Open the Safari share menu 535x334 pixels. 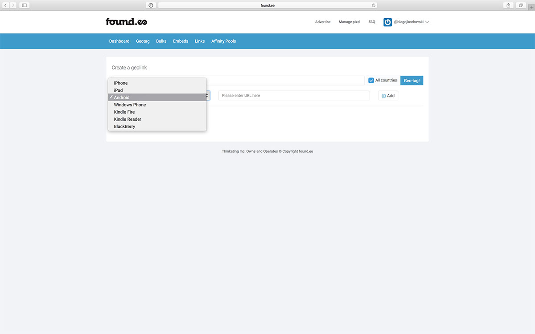point(509,5)
